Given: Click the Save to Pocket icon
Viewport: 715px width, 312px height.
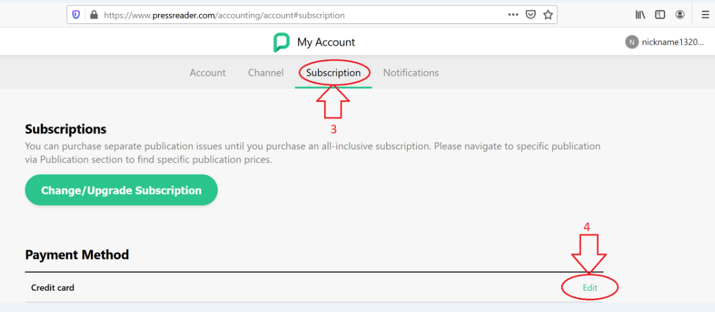Looking at the screenshot, I should coord(530,15).
